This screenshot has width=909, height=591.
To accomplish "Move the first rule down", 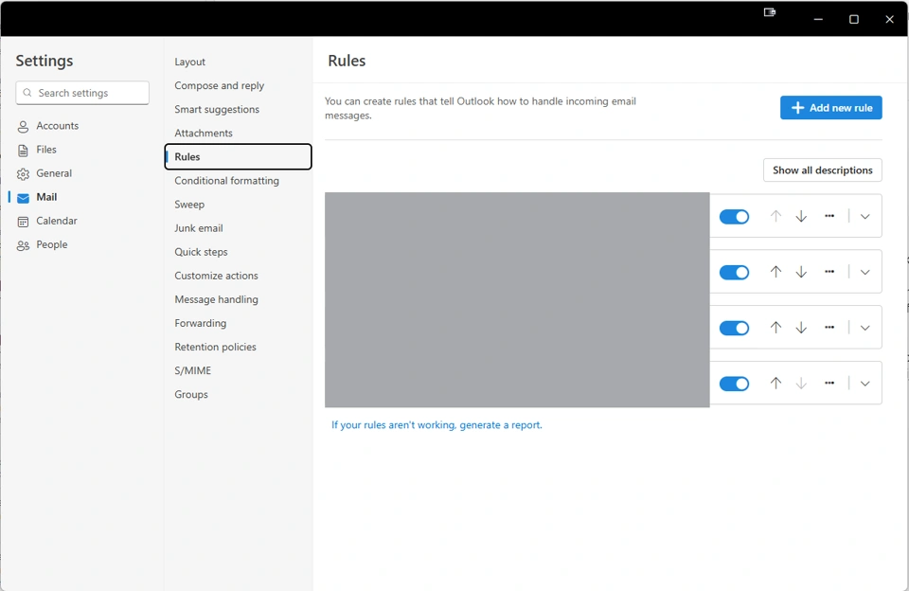I will click(x=801, y=217).
